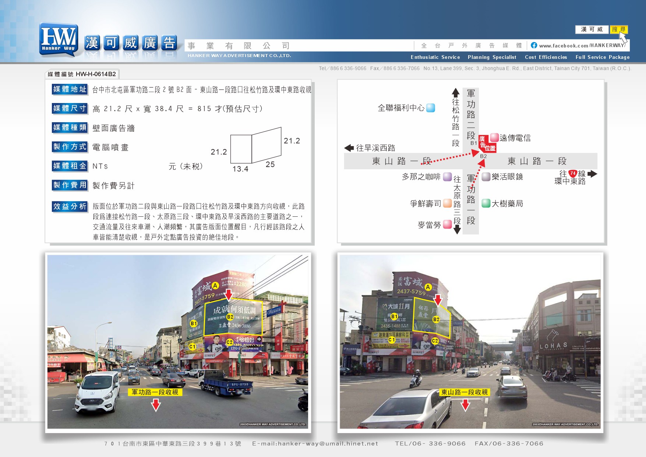The height and width of the screenshot is (457, 646).
Task: Click the 製作費用 label
Action: (70, 185)
